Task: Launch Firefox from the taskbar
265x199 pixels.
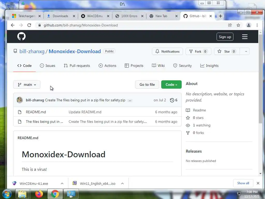Action: coord(39,194)
